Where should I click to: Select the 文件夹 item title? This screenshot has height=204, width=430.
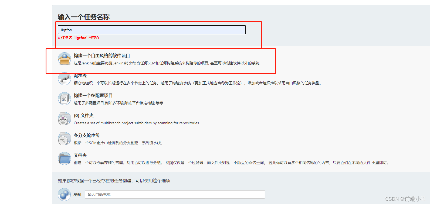click(80, 155)
